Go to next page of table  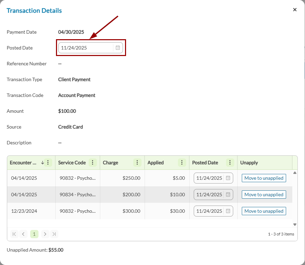[x=45, y=234]
